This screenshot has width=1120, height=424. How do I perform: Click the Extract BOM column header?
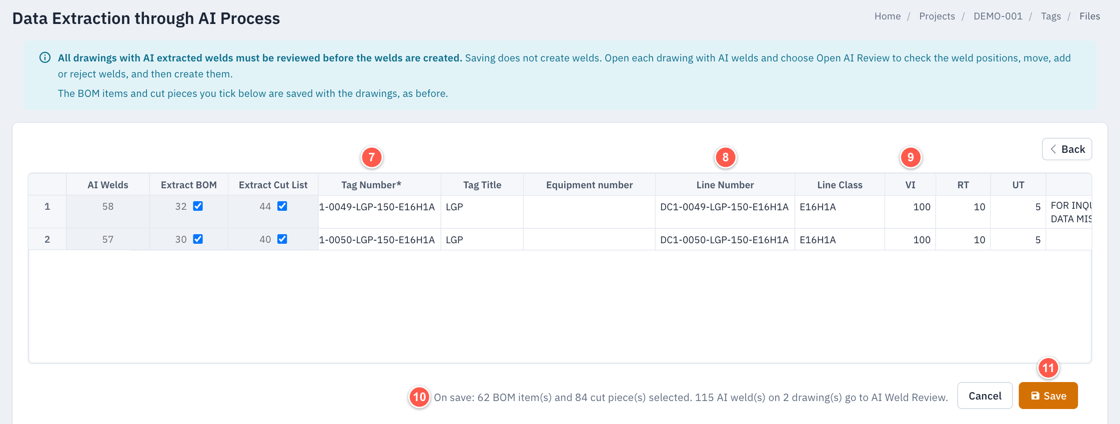tap(189, 185)
